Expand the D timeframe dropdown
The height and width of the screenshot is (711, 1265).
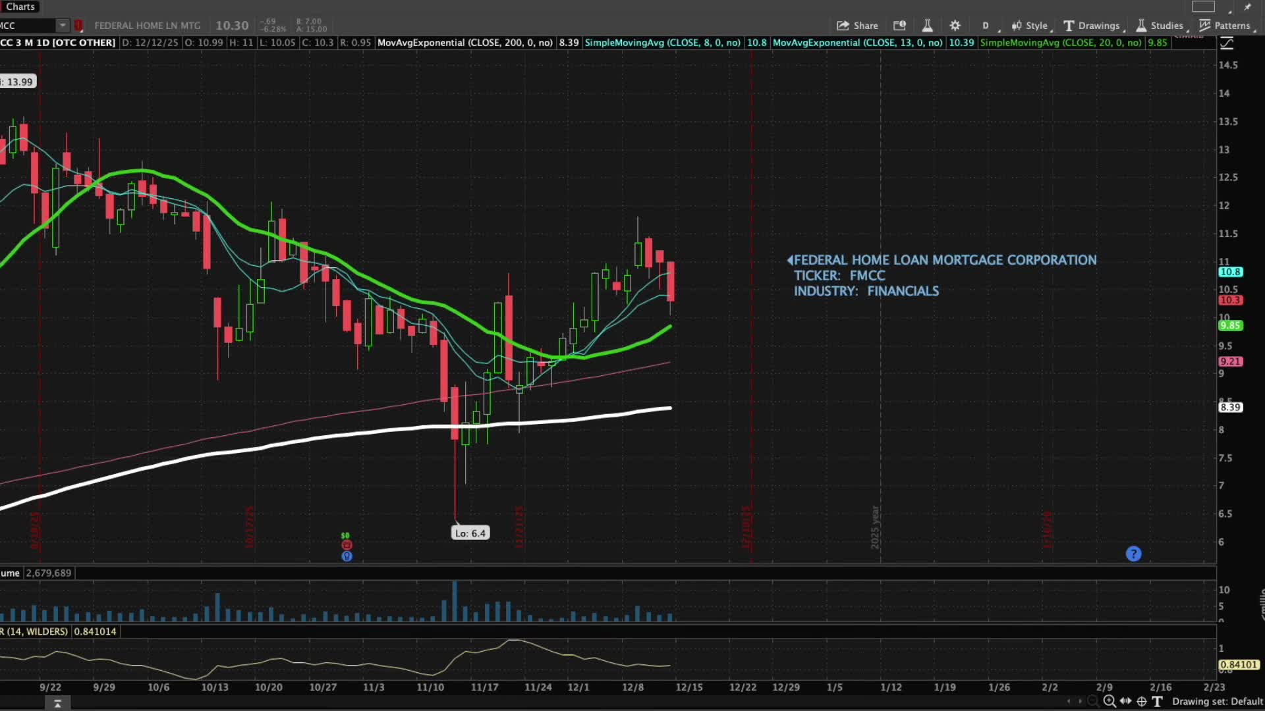(x=986, y=26)
